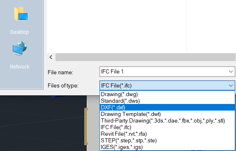
Task: Open the Desktop folder shortcut icon
Action: [21, 14]
